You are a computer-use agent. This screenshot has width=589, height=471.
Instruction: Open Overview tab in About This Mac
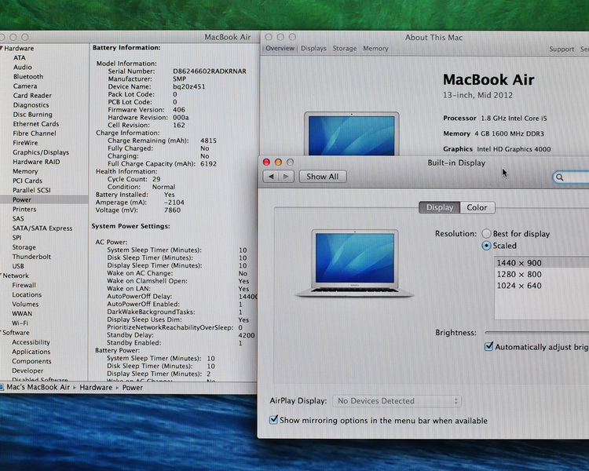(280, 49)
